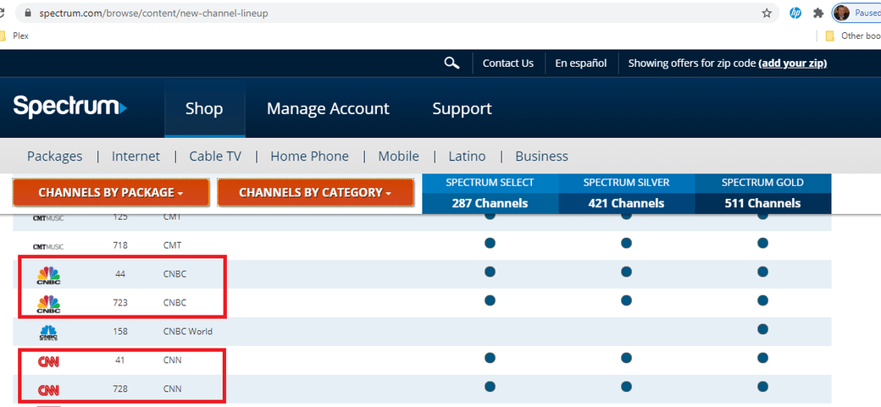This screenshot has width=881, height=407.
Task: Open the Plex bookmark folder
Action: point(14,36)
